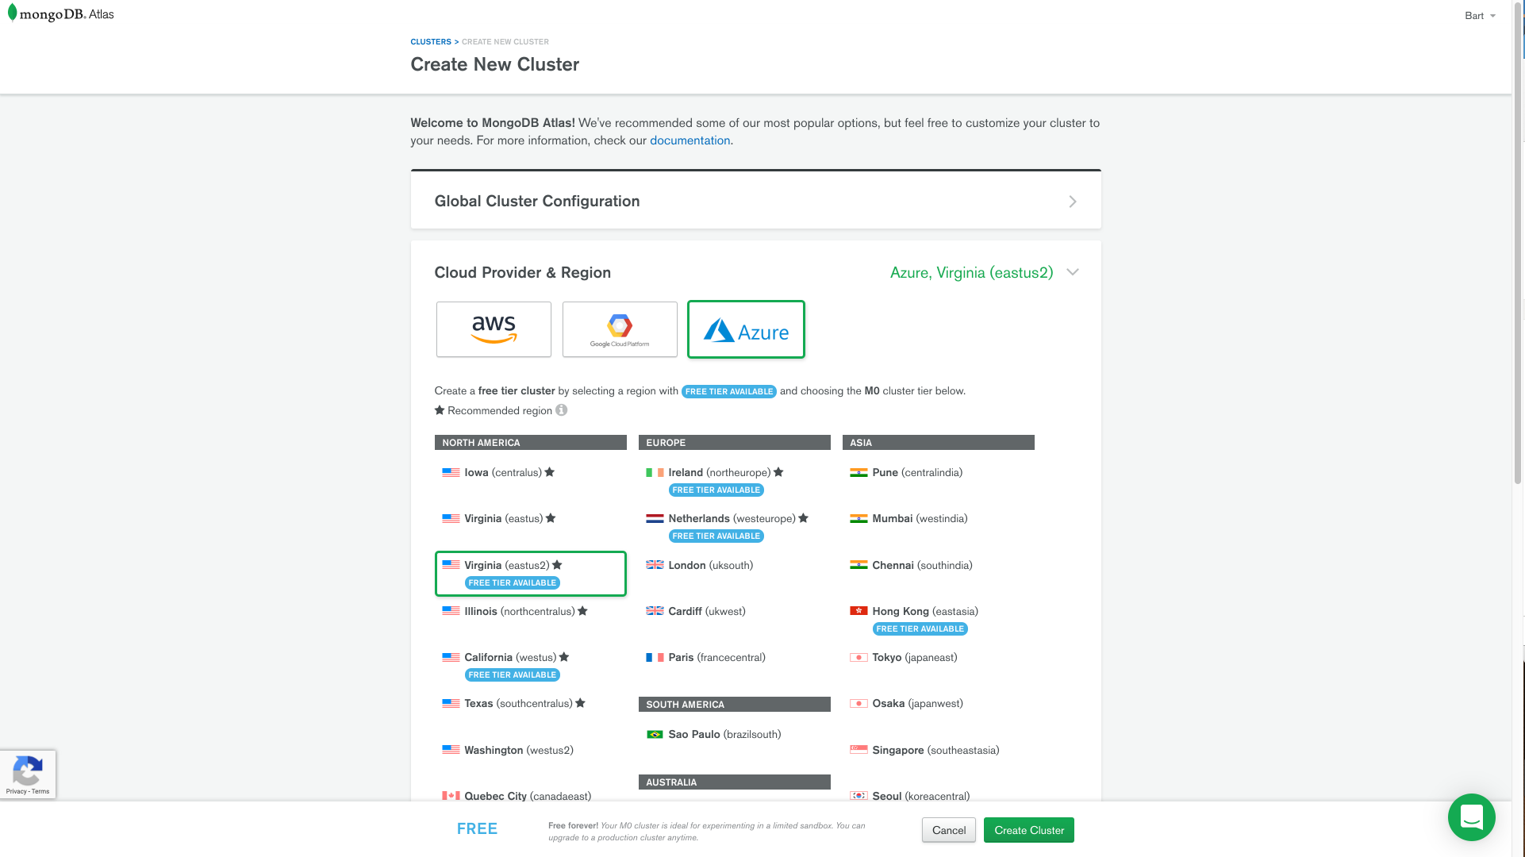This screenshot has height=857, width=1525.
Task: Click the star beside Netherlands (westeurope)
Action: tap(803, 518)
